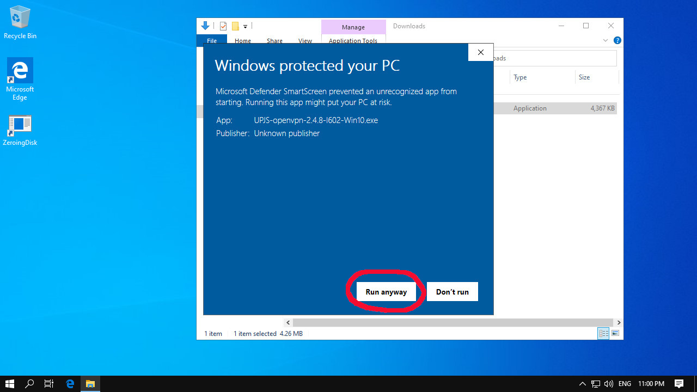Screen dimensions: 697x392
Task: Minimize the Downloads Explorer window
Action: [x=561, y=26]
